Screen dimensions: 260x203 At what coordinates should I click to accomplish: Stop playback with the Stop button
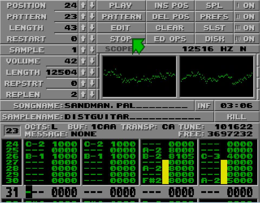(x=121, y=39)
